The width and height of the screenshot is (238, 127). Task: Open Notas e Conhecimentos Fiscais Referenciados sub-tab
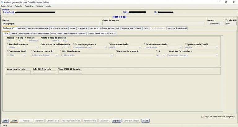pos(30,34)
